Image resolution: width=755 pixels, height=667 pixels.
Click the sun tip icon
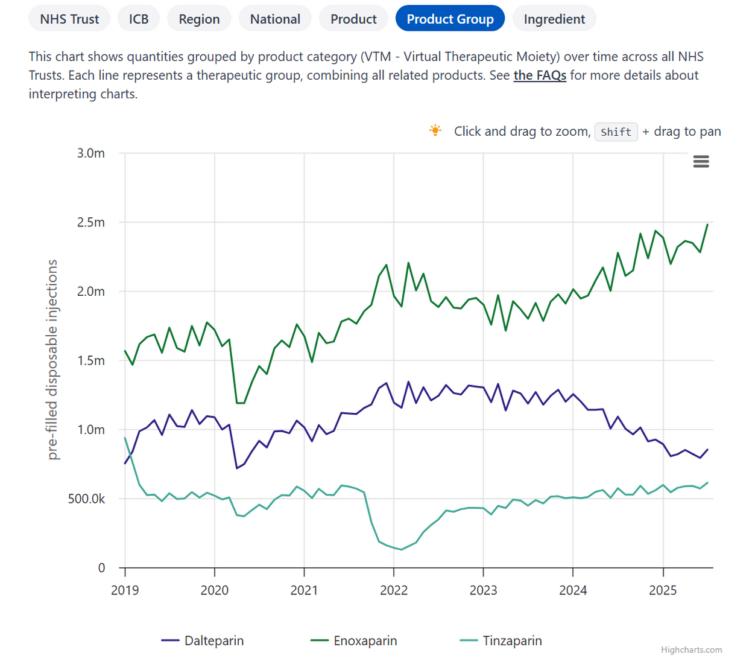tap(435, 130)
